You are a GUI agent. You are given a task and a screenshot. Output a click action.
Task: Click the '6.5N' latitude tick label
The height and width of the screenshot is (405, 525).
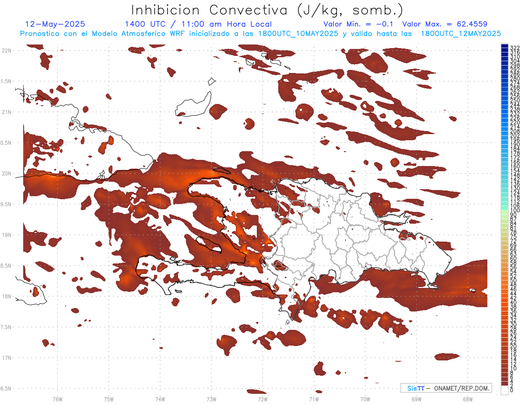(7, 388)
